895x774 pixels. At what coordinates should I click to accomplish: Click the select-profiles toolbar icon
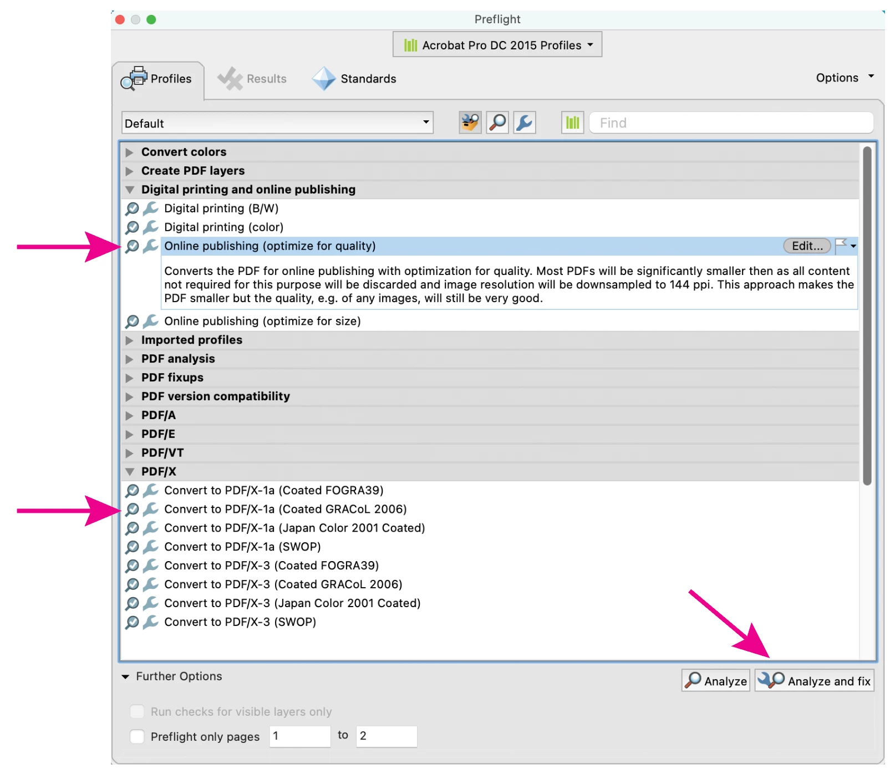point(470,123)
